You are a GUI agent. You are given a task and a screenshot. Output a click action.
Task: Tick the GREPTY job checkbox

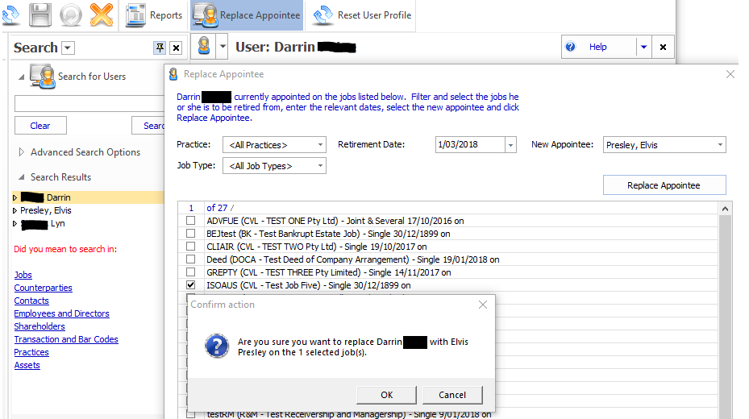coord(191,272)
